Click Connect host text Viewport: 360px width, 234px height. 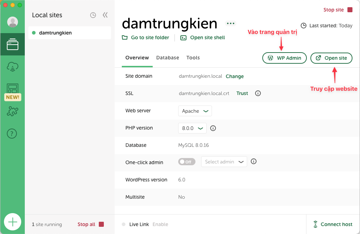(336, 224)
